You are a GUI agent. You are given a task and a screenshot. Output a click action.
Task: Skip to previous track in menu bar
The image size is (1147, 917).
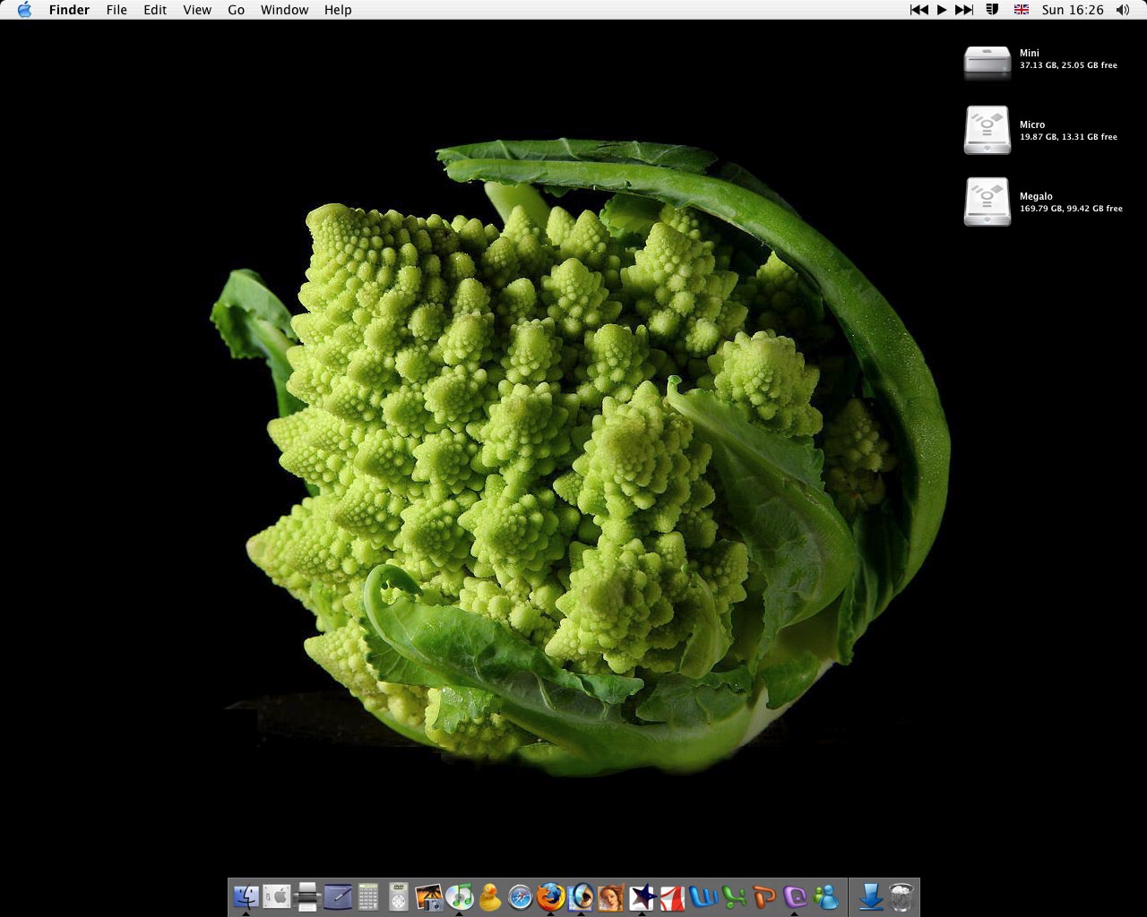[918, 10]
